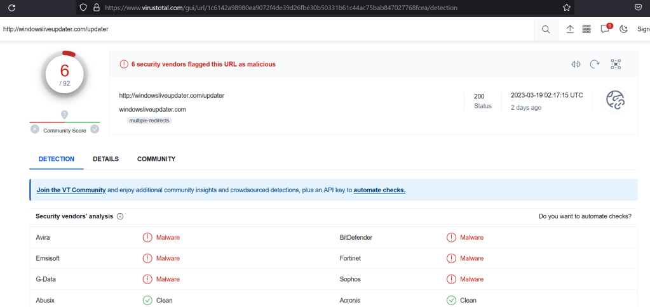Click the search magnifier icon

(546, 29)
